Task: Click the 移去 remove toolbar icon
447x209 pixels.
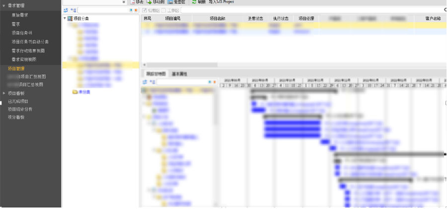Action: (132, 1)
